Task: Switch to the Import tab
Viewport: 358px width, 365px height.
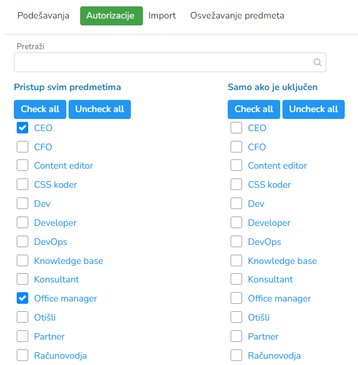Action: (162, 16)
